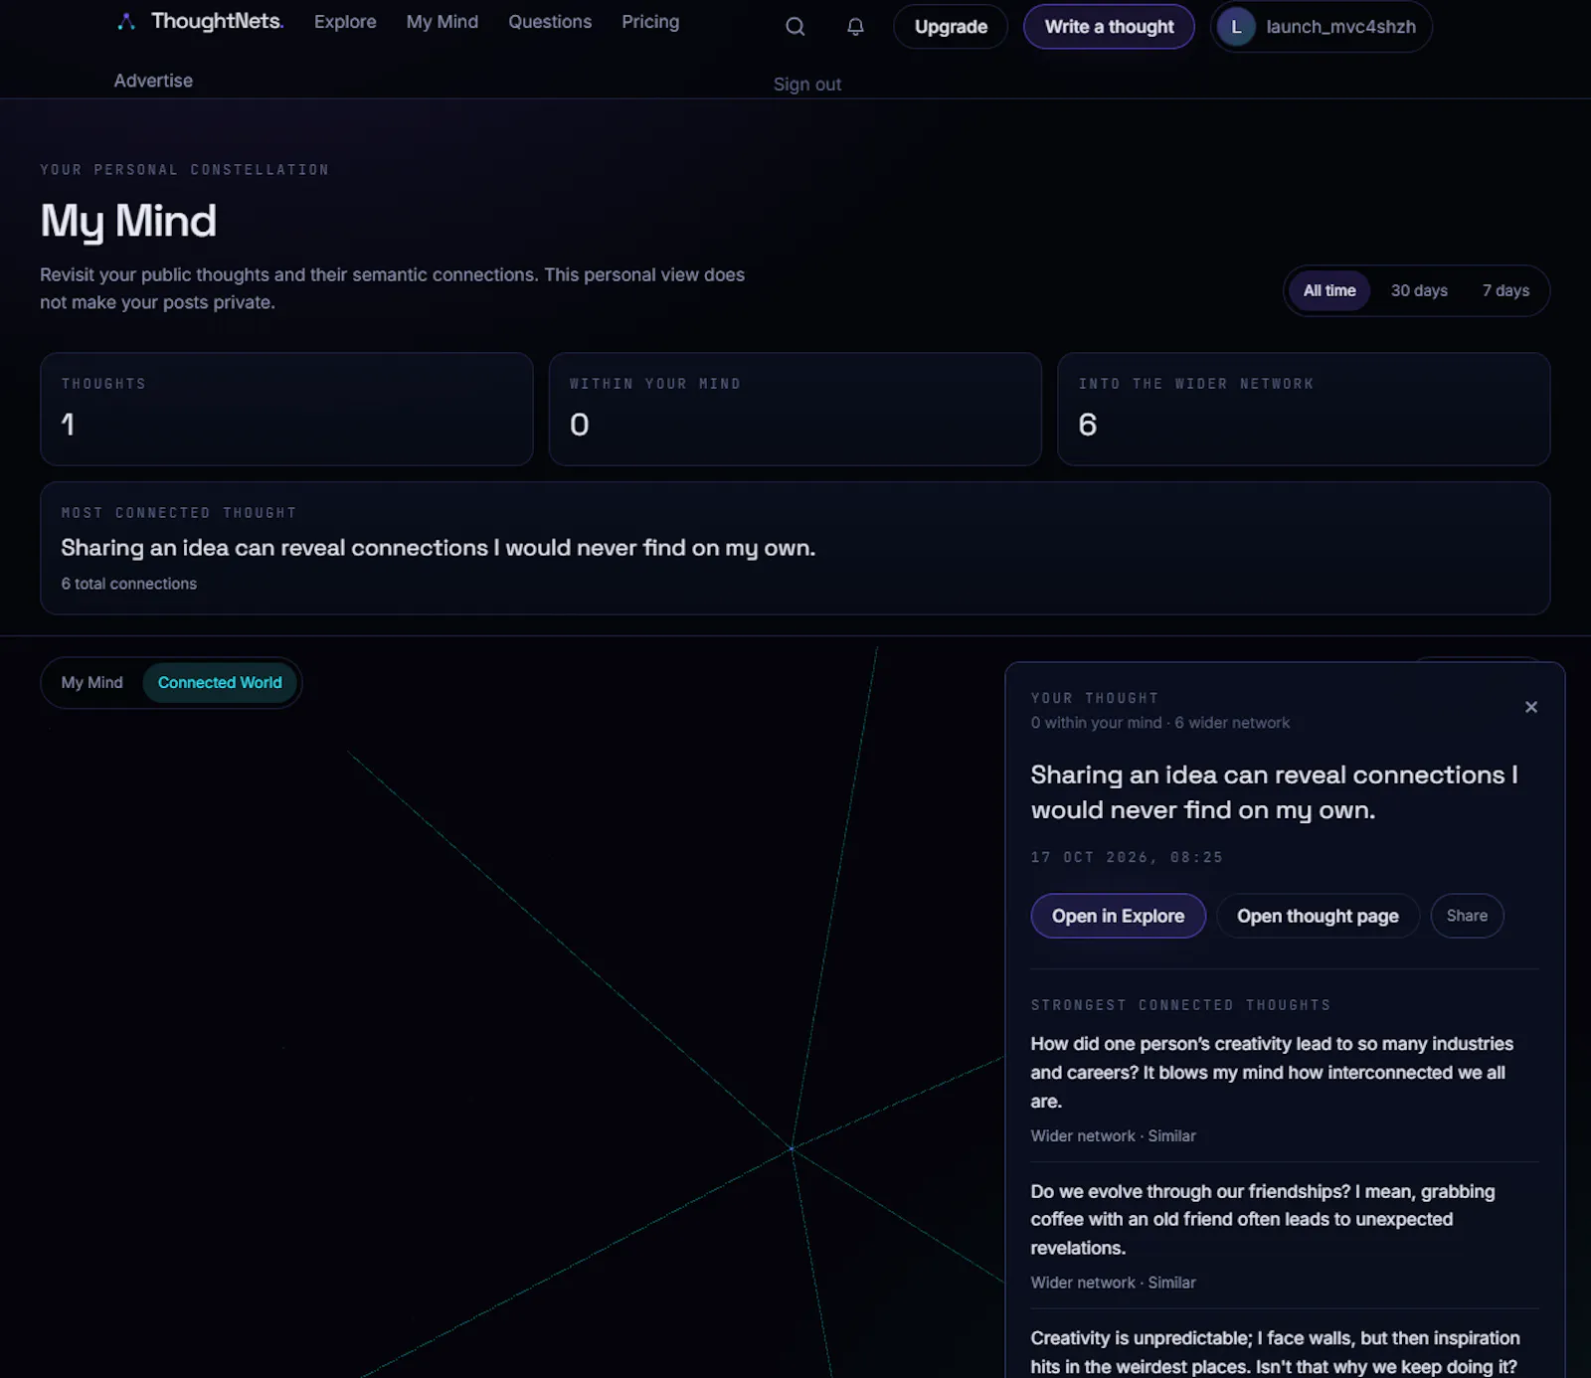Click the '17 OCT 2026, 08:25' timestamp
Screen dimensions: 1591x1378
pyautogui.click(x=1127, y=857)
